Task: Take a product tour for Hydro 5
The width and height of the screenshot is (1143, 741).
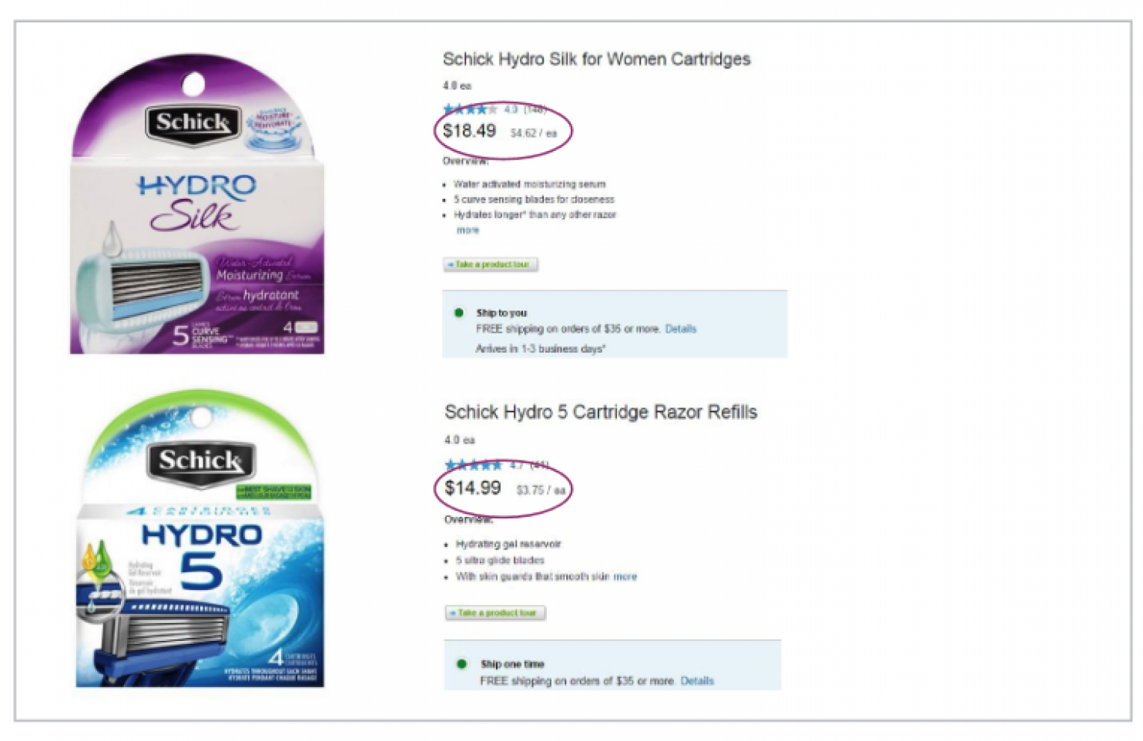Action: (495, 613)
